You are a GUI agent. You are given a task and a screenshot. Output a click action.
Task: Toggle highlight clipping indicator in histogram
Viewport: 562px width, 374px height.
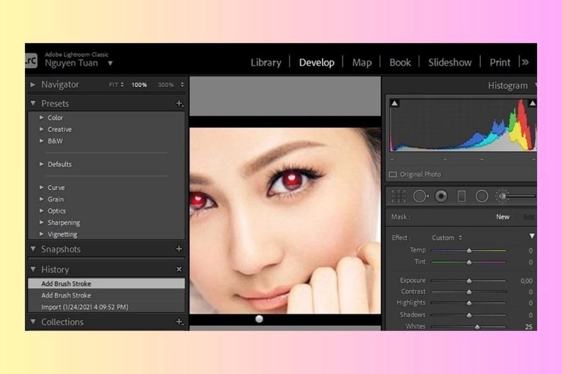532,103
